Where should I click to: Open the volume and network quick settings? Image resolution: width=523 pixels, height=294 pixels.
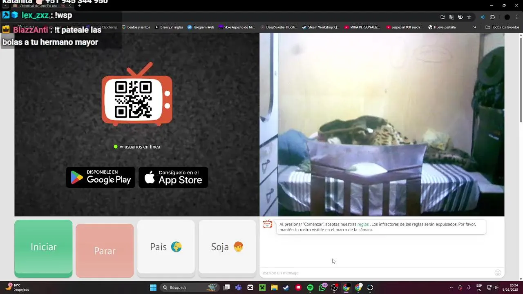click(x=492, y=287)
